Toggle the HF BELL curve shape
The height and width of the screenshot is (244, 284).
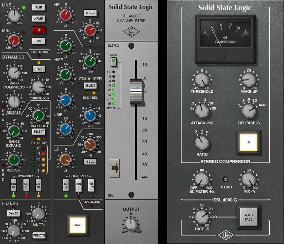coord(90,13)
